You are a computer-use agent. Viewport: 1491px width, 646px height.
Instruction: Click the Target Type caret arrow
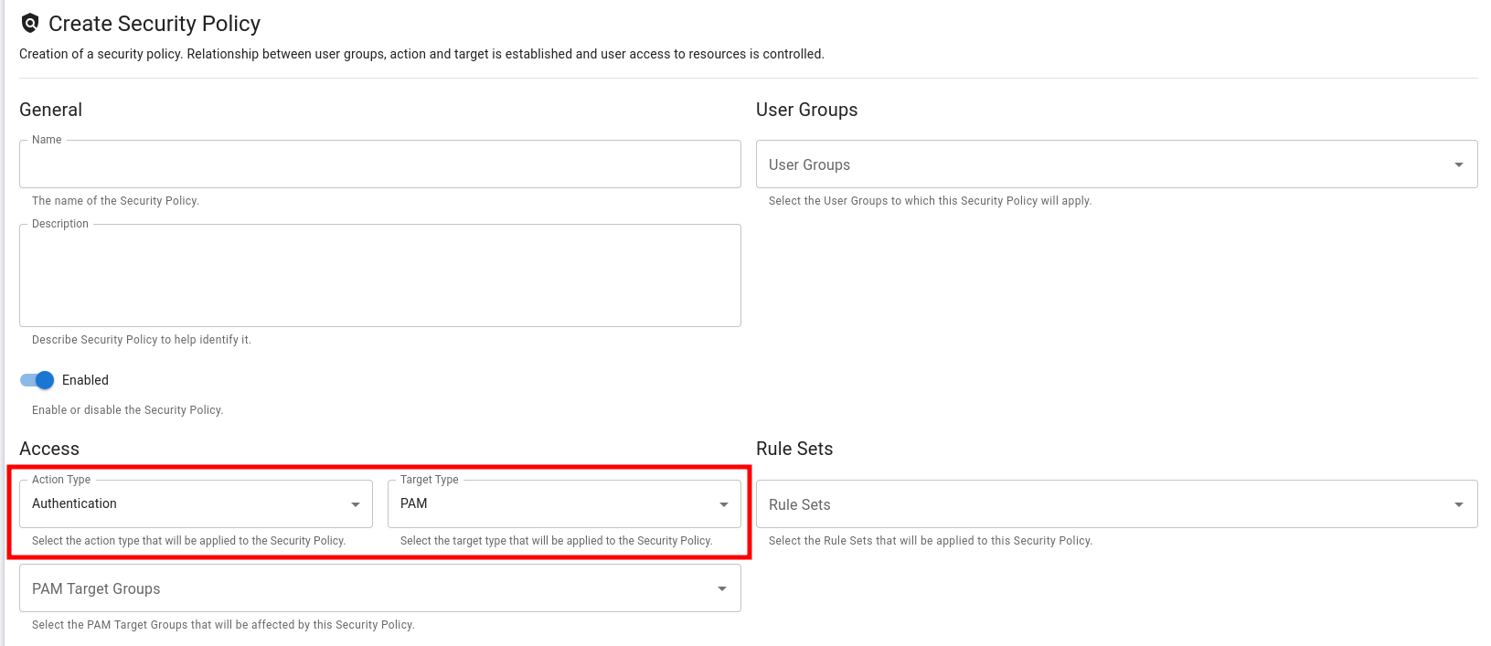click(x=723, y=504)
